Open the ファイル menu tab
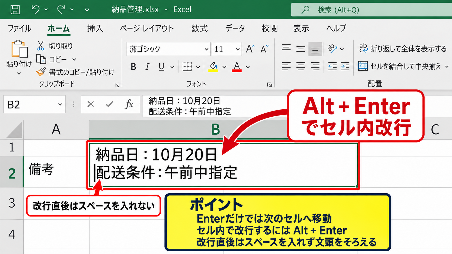 tap(19, 28)
